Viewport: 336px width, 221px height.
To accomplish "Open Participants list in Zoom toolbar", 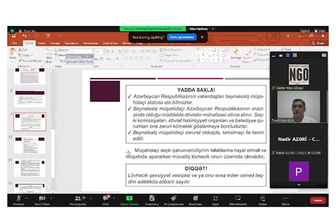I will click(x=78, y=200).
